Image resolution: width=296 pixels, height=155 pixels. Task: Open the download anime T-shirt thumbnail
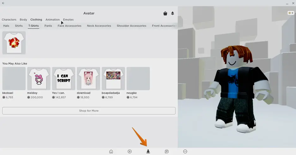(88, 78)
